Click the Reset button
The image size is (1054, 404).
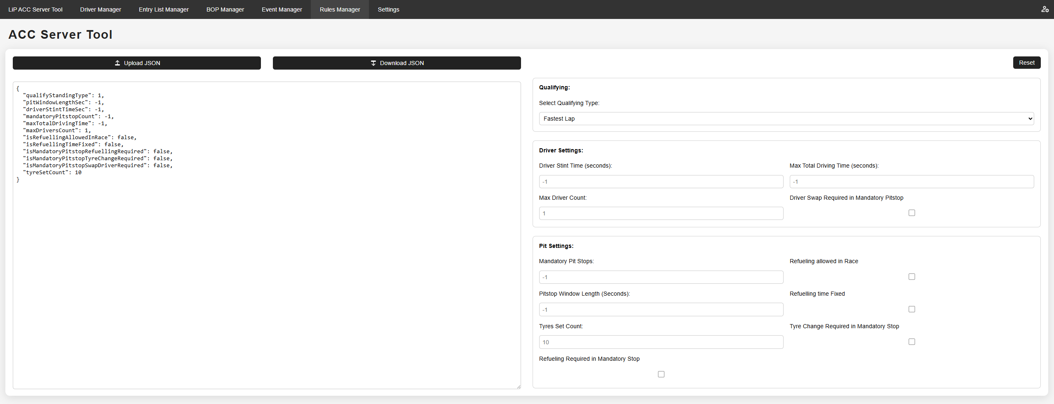[1027, 63]
